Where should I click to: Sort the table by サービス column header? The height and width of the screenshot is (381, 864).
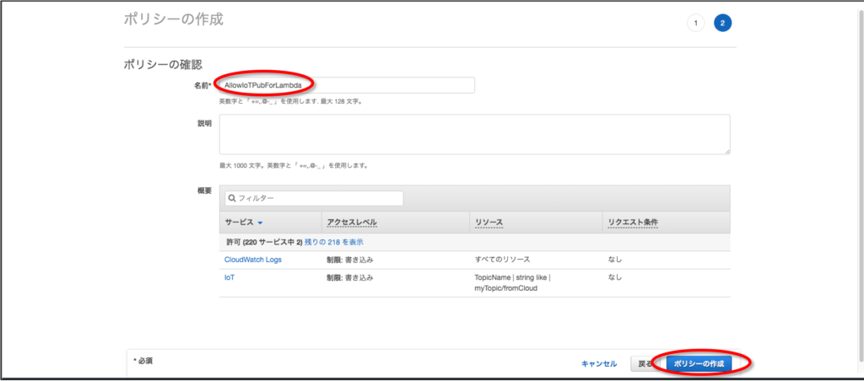point(239,223)
